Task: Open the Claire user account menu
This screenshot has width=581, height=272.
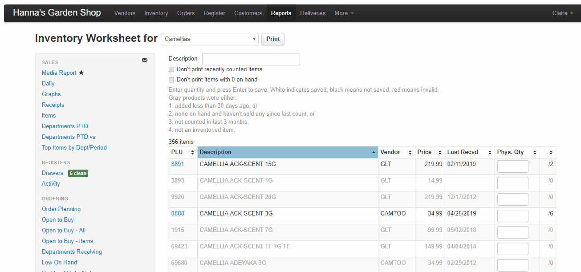Action: coord(562,13)
